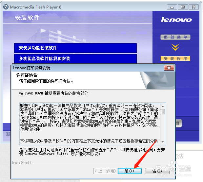The height and width of the screenshot is (182, 203).
Task: Select 安装多功能套装软件 in the installer window
Action: [75, 48]
